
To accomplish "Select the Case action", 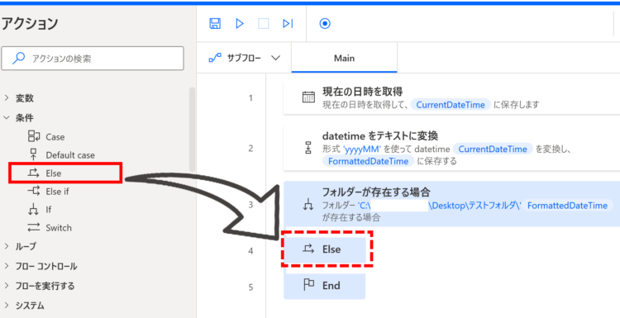I will click(55, 137).
